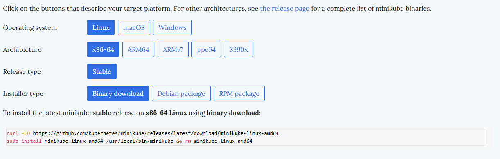Select the Linux operating system button
The width and height of the screenshot is (500, 159).
coord(101,28)
